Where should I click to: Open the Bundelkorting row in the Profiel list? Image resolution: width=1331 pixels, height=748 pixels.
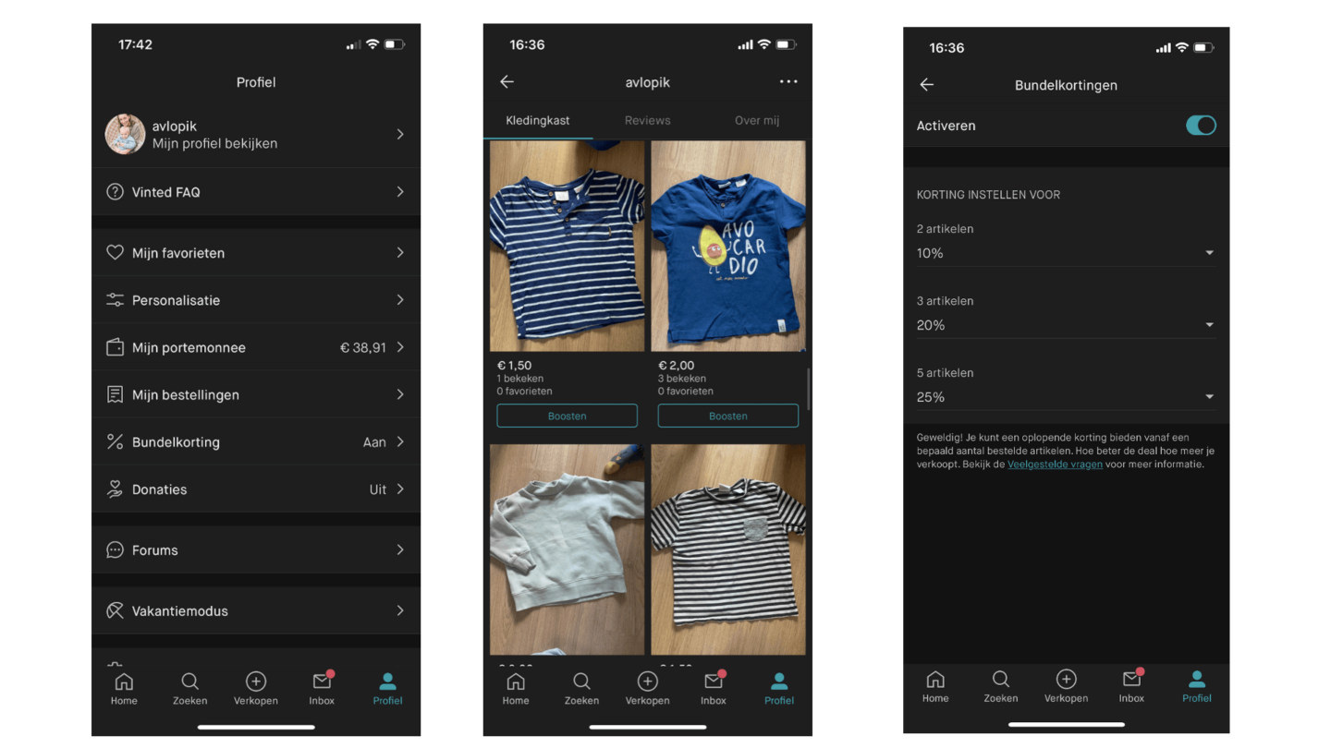pyautogui.click(x=256, y=442)
